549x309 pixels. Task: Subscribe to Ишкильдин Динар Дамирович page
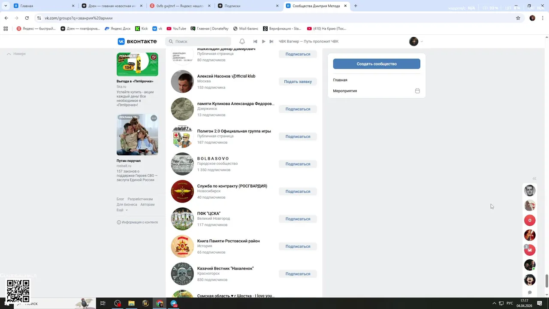(298, 54)
